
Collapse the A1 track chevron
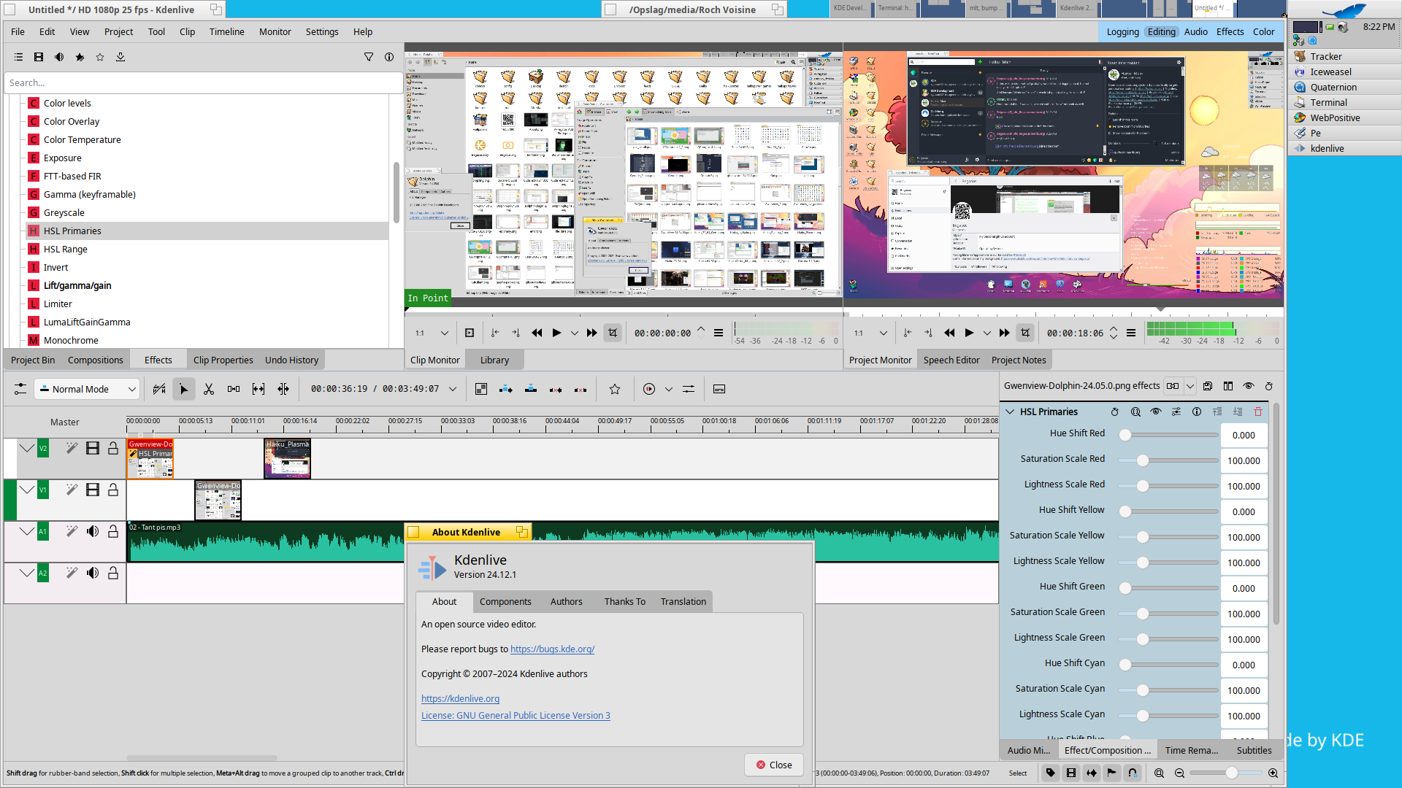[x=27, y=531]
